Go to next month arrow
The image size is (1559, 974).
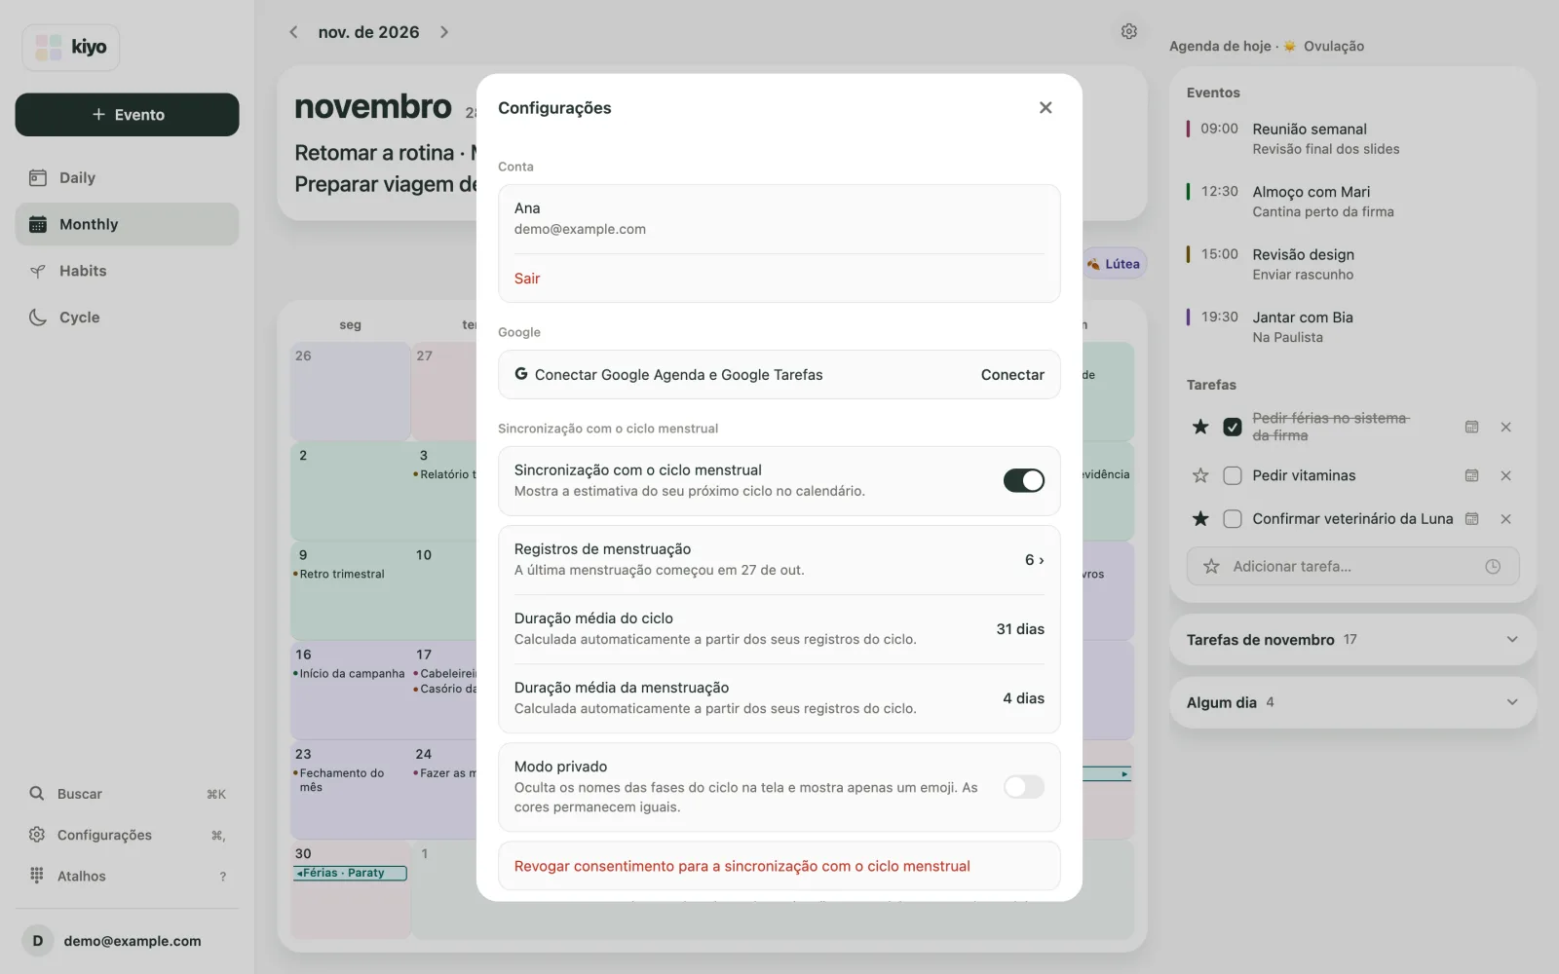pos(444,32)
